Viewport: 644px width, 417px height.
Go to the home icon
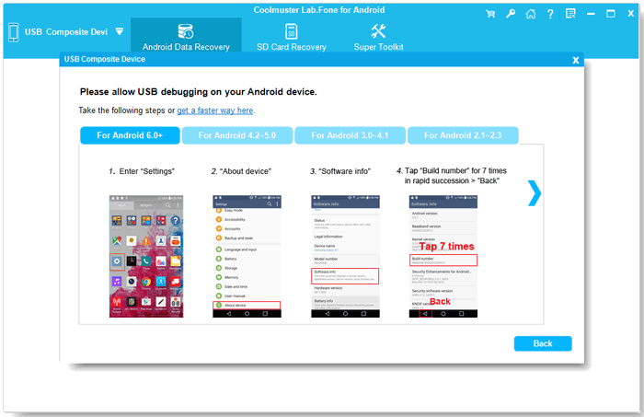point(531,14)
